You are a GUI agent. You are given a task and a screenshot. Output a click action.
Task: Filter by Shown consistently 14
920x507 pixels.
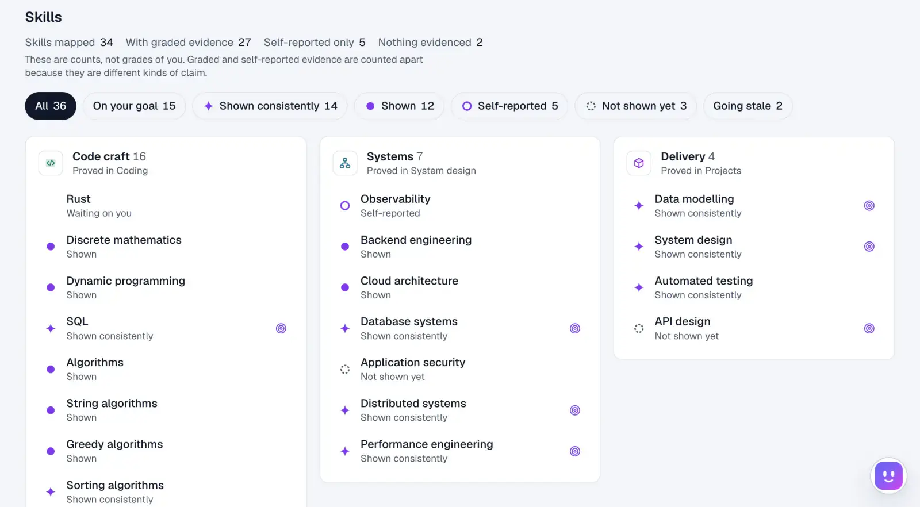[x=270, y=106]
